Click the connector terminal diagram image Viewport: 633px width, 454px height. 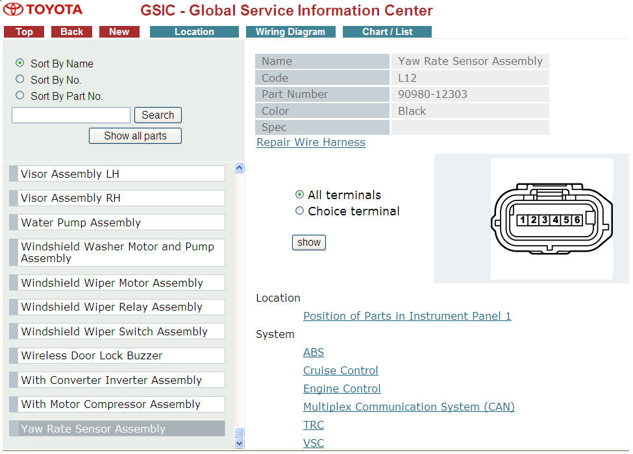point(551,219)
